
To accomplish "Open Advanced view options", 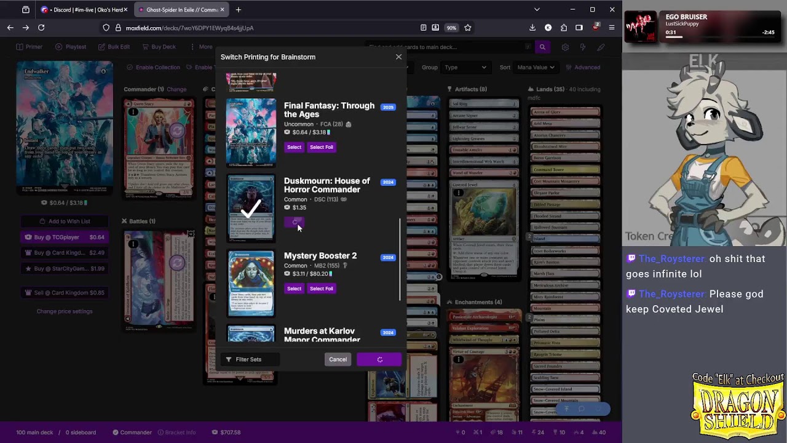I will (x=583, y=68).
